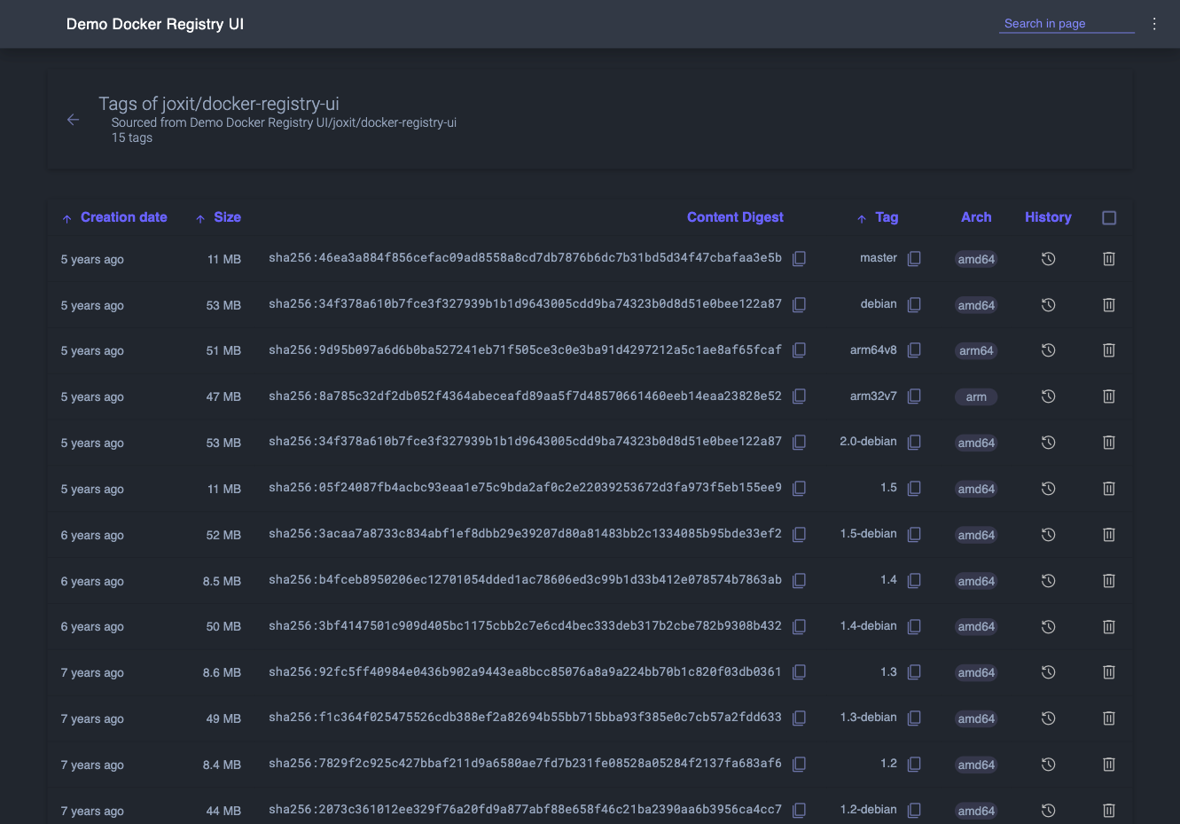The image size is (1180, 824).
Task: Delete the 1.2 tag
Action: [1108, 765]
